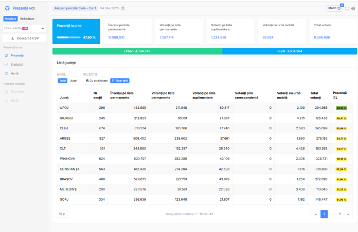This screenshot has height=232, width=358.
Task: Click the Prezența la urne progress bar
Action: coord(69,37)
